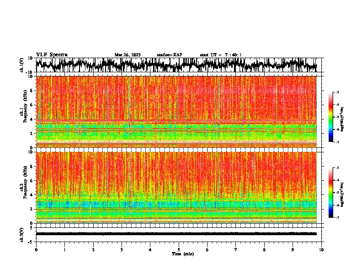Viewport: 362px width, 280px height.
Task: Click the date "Mar.26, 2023"
Action: [x=128, y=55]
